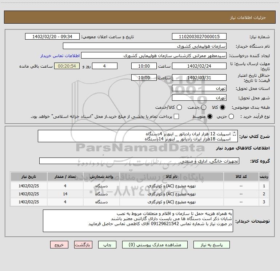Click the price validity date 1402/03/31

[x=199, y=77]
